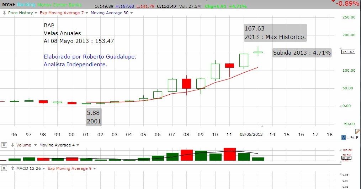
Task: Click the low value L:141.79
Action: pos(145,6)
